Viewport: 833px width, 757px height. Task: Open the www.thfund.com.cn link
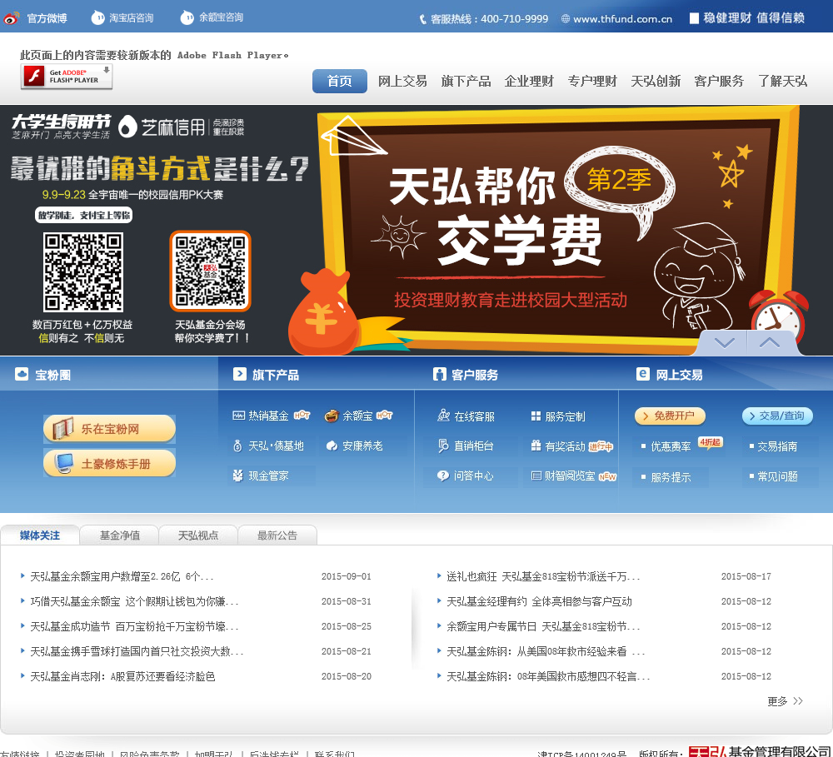pyautogui.click(x=622, y=19)
